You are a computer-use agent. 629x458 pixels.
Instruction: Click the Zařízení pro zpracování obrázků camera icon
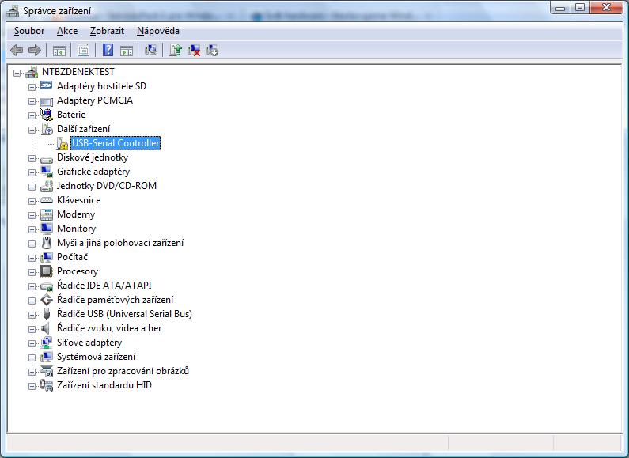[47, 371]
